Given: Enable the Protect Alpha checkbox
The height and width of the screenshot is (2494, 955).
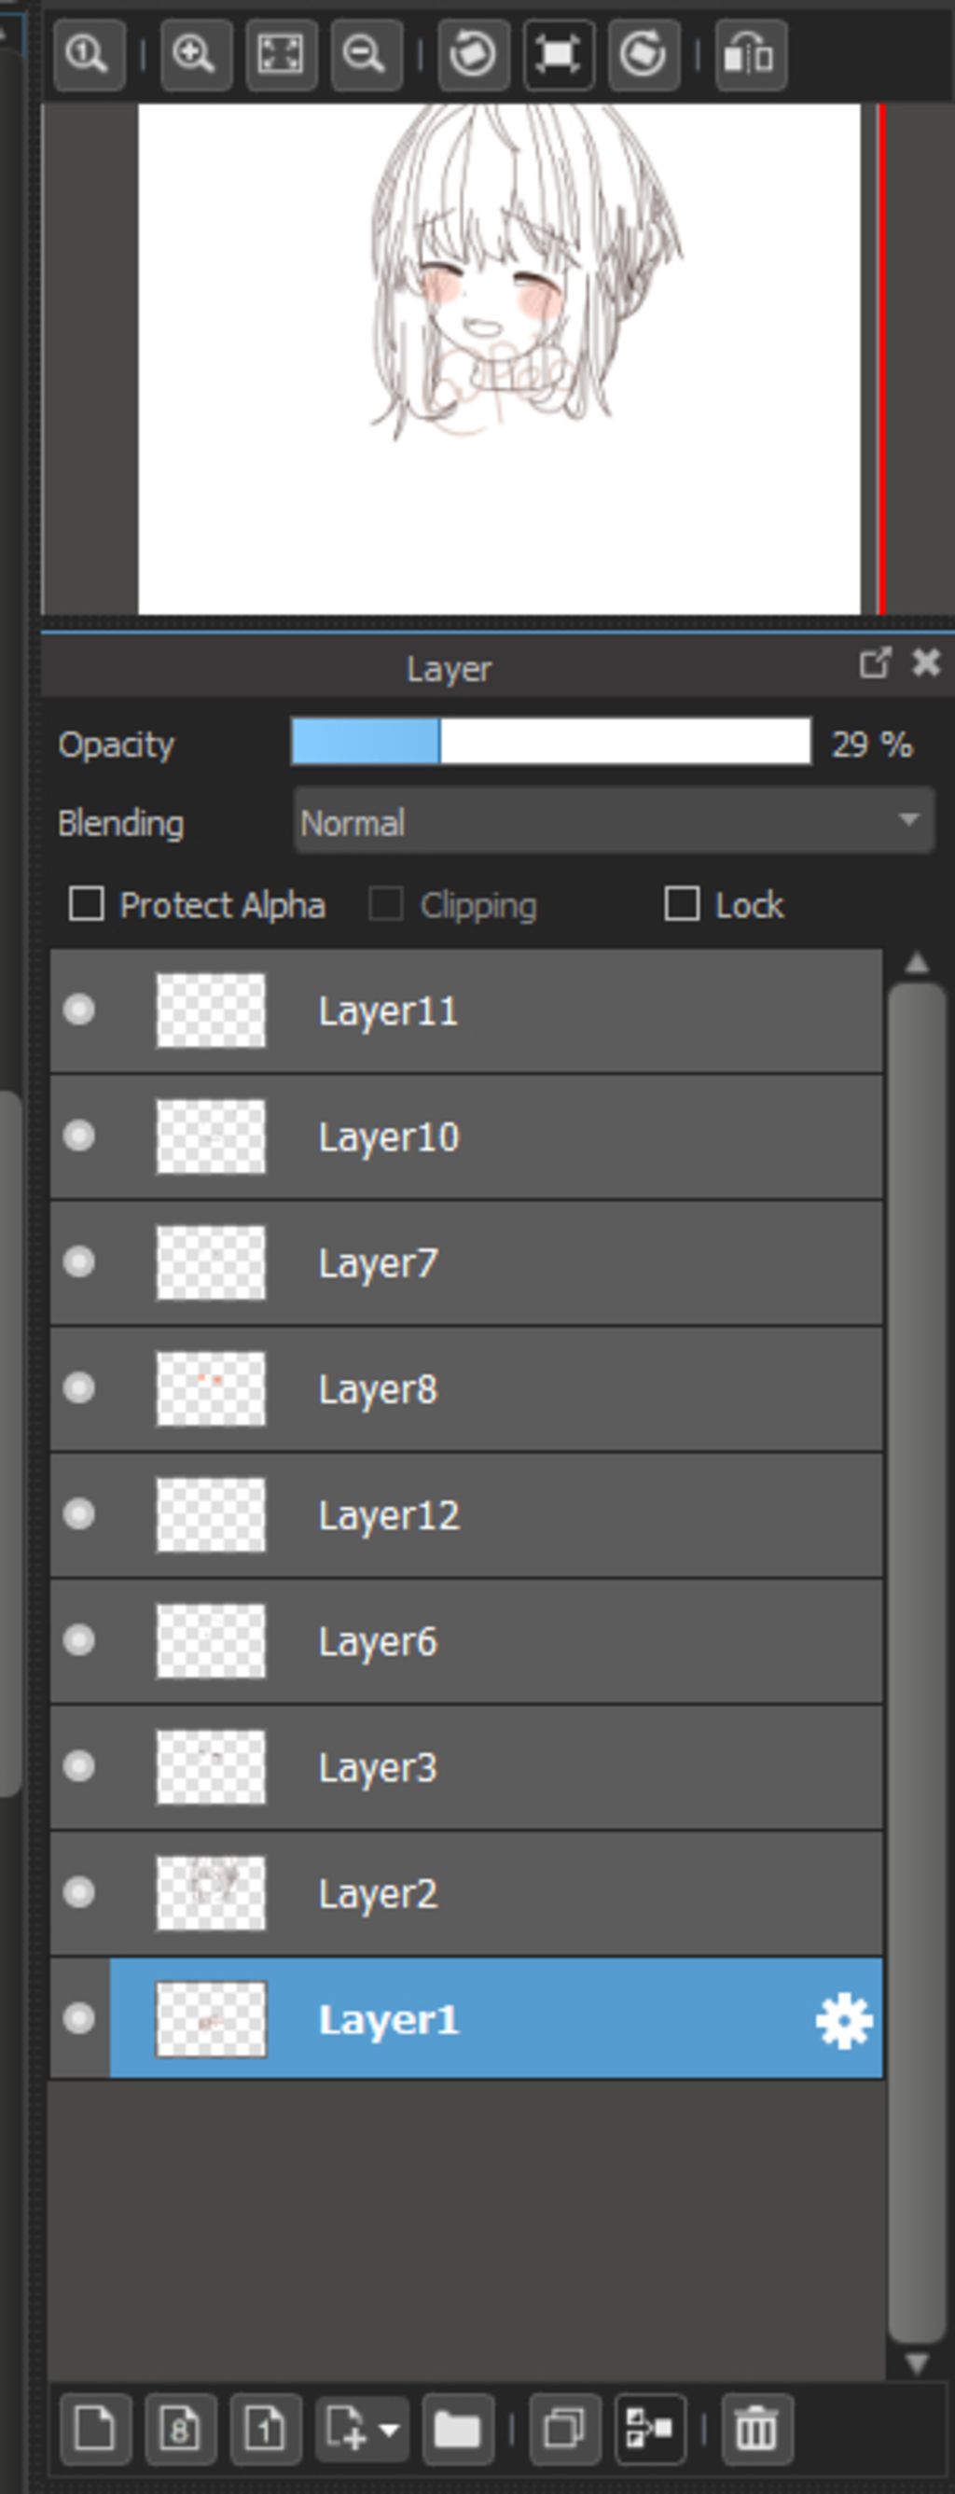Looking at the screenshot, I should pyautogui.click(x=86, y=904).
